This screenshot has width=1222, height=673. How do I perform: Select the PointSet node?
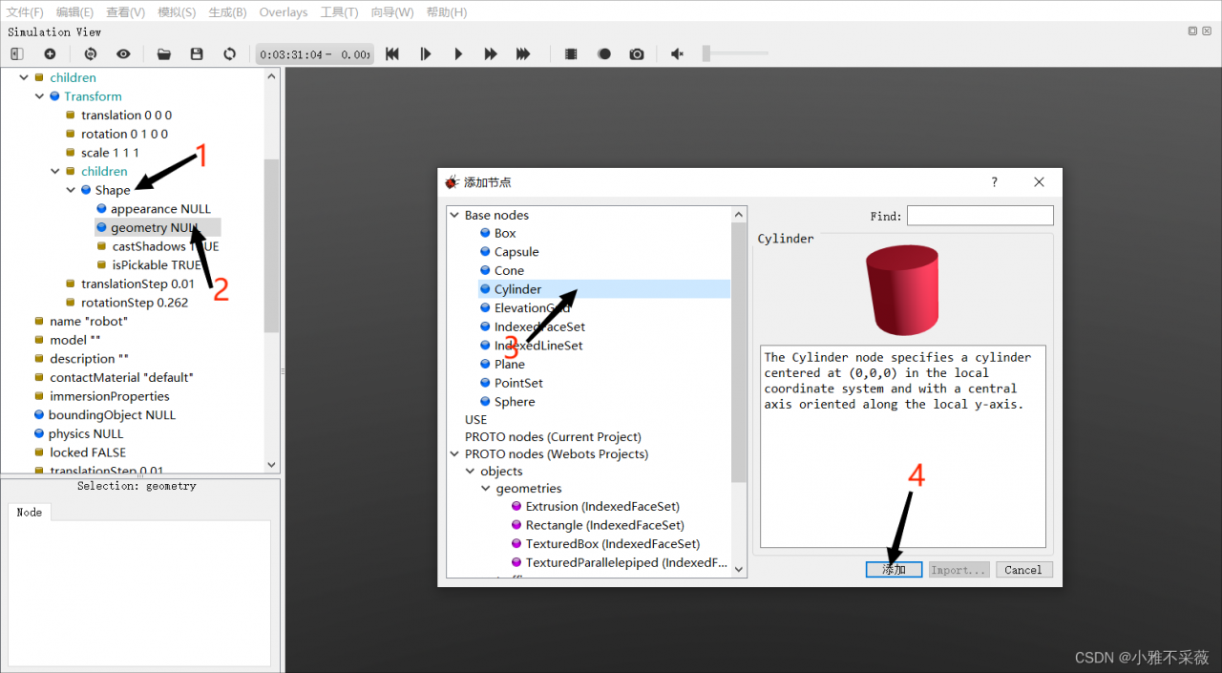click(x=518, y=383)
